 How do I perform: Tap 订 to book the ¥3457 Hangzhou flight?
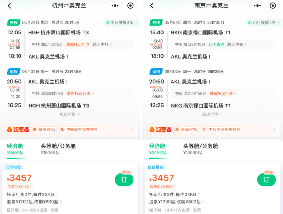point(124,180)
